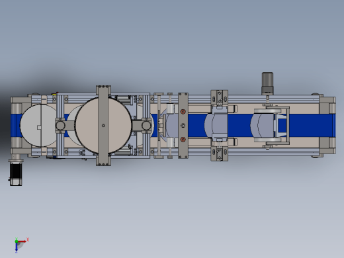344x258 pixels.
Task: Click the blue Z axis of the triad
Action: coord(17,247)
